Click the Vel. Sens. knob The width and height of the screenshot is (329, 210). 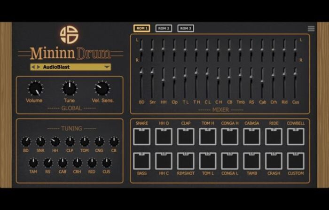coord(102,88)
